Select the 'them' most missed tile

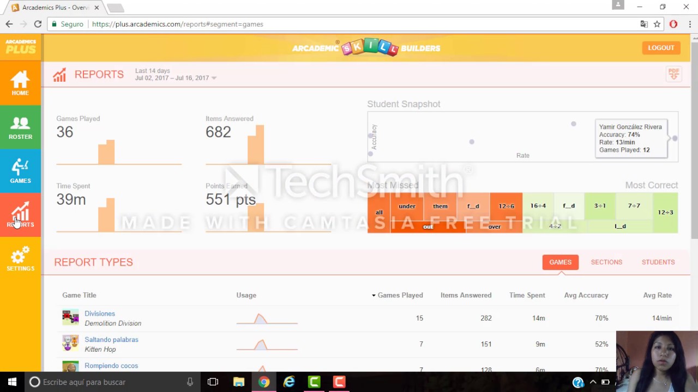point(440,206)
